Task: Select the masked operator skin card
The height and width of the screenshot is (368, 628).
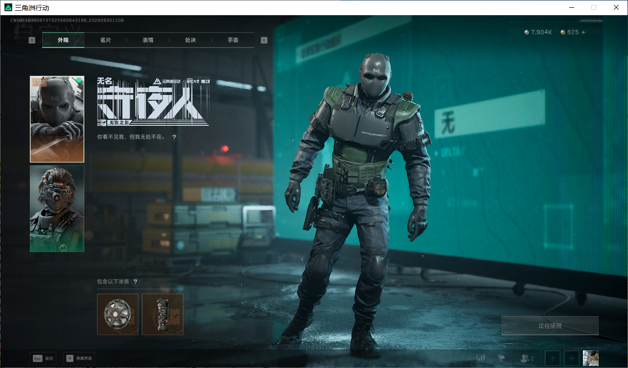Action: coord(57,119)
